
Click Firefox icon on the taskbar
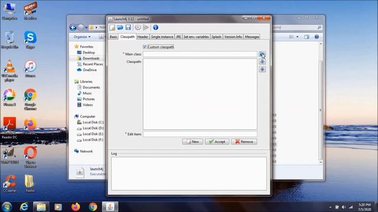[76, 207]
